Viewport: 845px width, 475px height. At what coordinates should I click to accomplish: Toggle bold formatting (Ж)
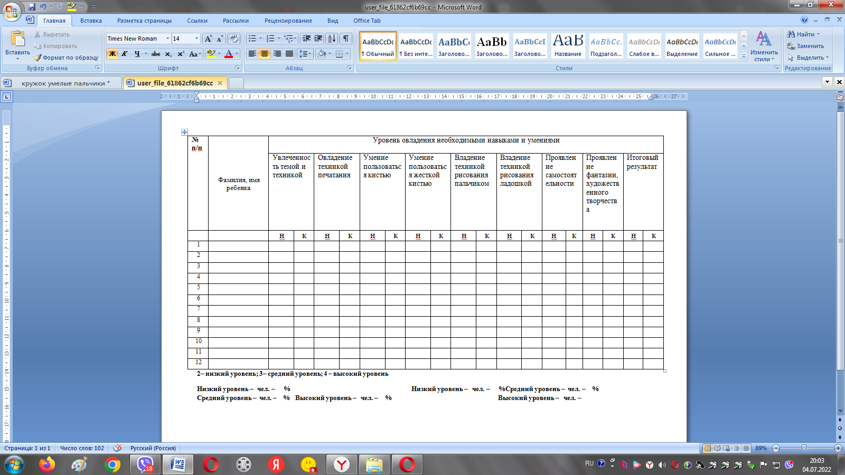click(x=112, y=54)
